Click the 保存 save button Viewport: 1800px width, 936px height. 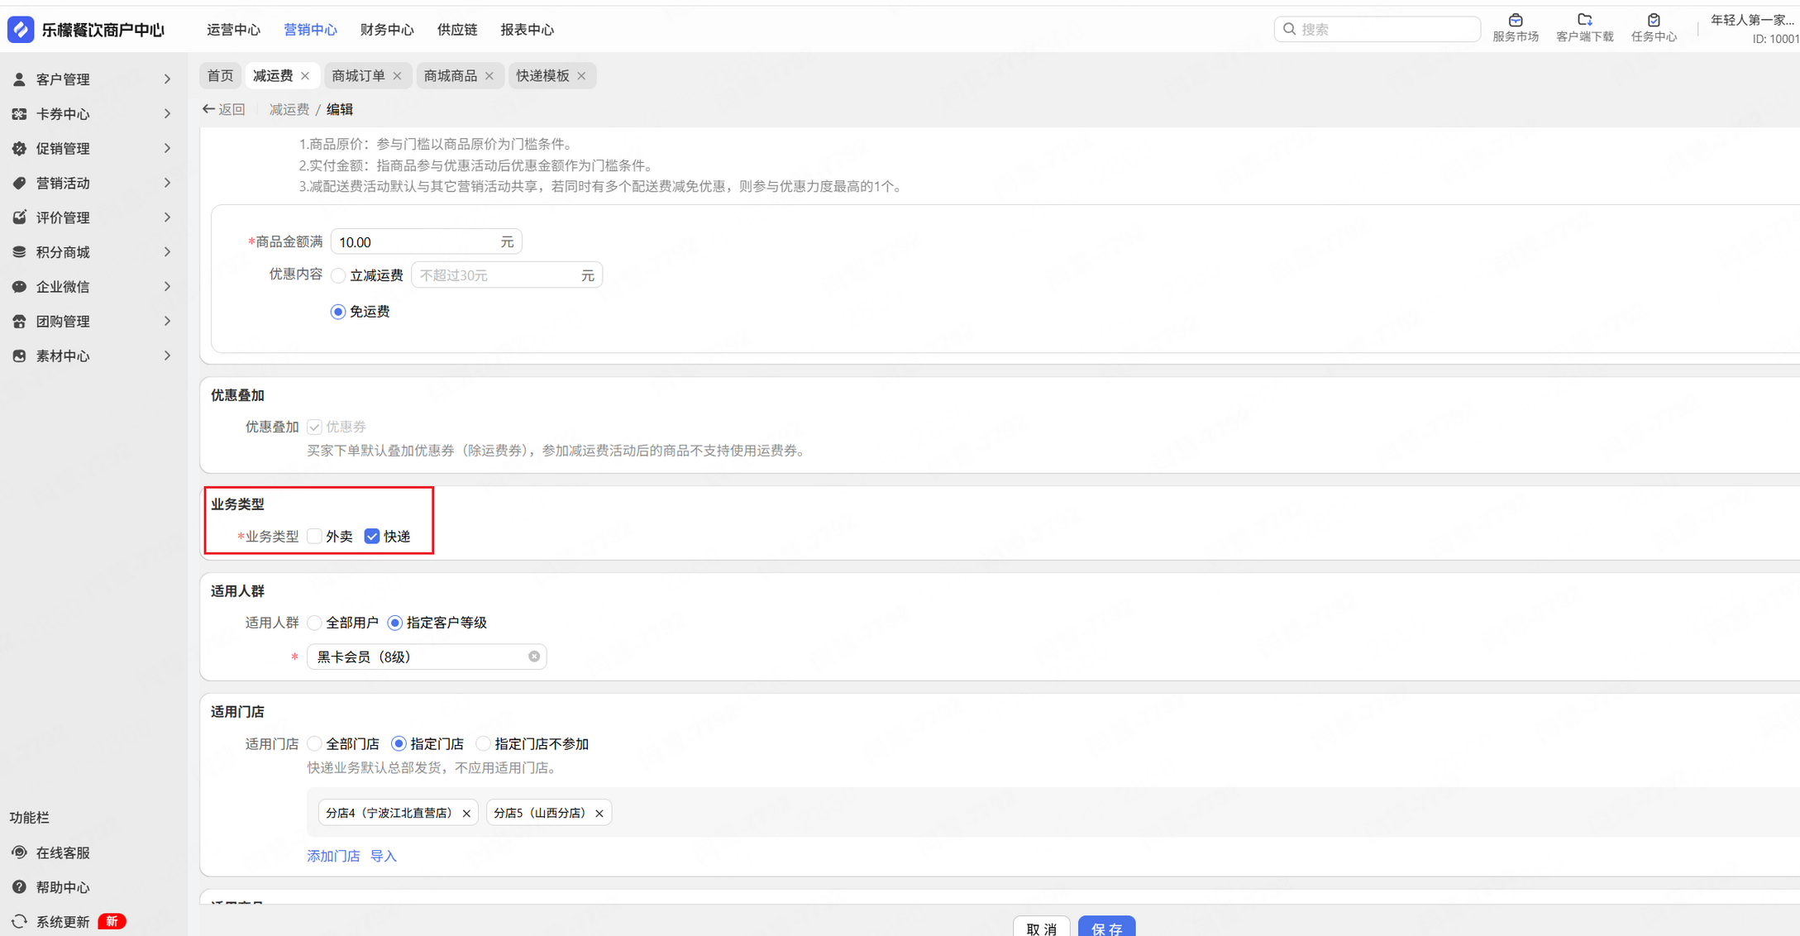coord(1105,928)
